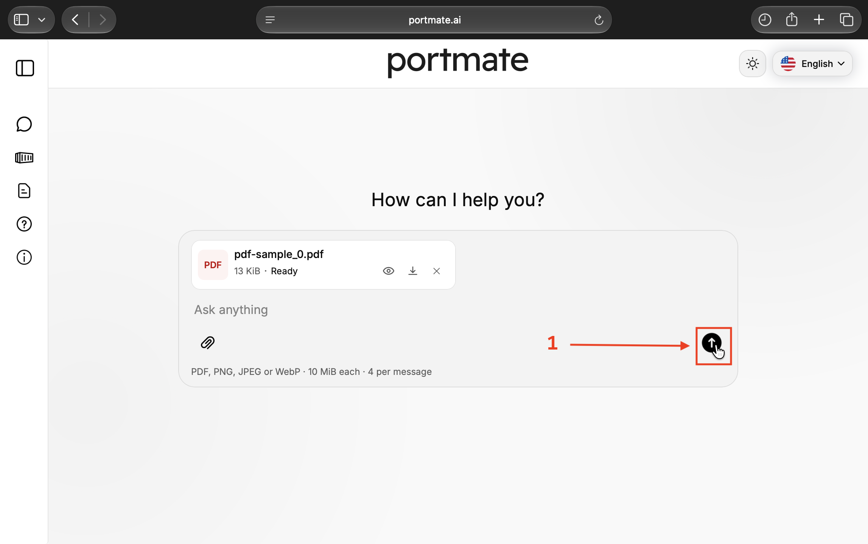This screenshot has height=544, width=868.
Task: Open the Safari share icon
Action: pyautogui.click(x=792, y=19)
